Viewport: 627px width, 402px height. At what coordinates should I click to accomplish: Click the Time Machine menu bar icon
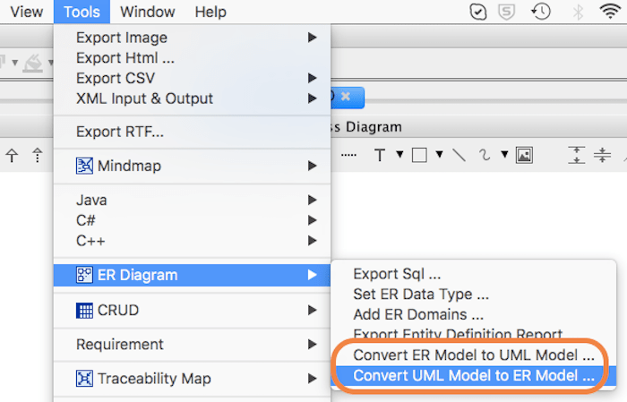pyautogui.click(x=541, y=12)
